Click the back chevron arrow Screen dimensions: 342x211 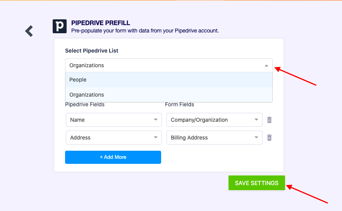[29, 31]
